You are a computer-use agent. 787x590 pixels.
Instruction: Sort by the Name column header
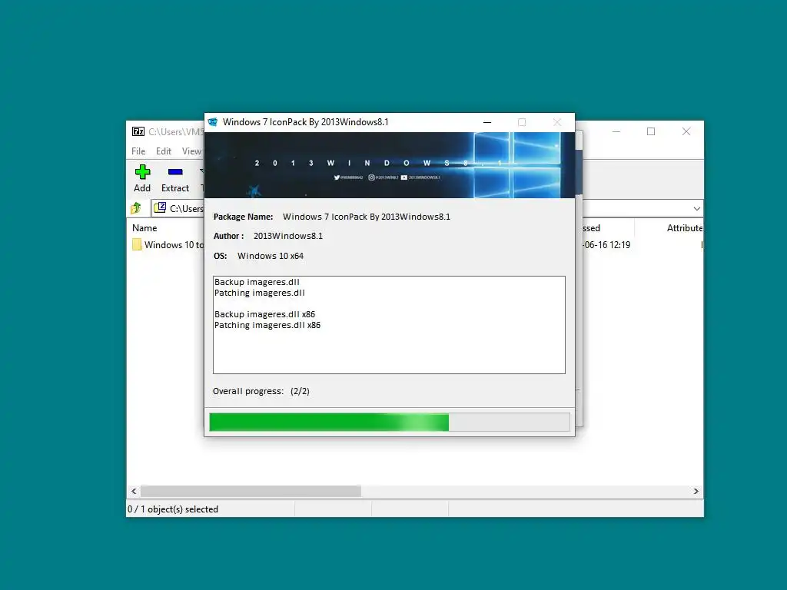coord(144,227)
